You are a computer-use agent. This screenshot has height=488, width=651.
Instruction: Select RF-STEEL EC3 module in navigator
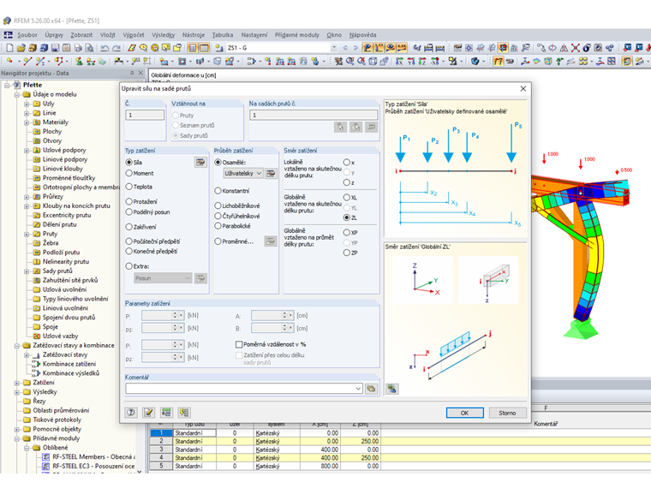pos(93,466)
